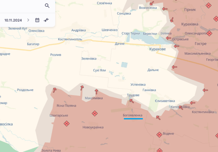Click the Багатир label

(33, 44)
